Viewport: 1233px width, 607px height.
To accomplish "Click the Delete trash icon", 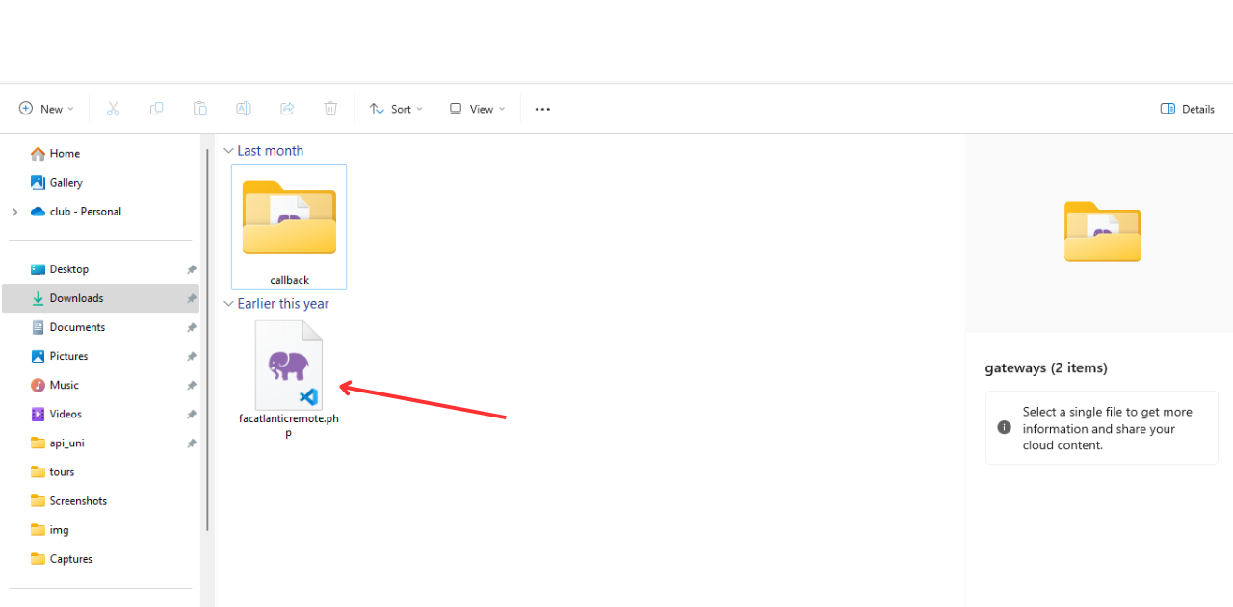I will [x=330, y=109].
